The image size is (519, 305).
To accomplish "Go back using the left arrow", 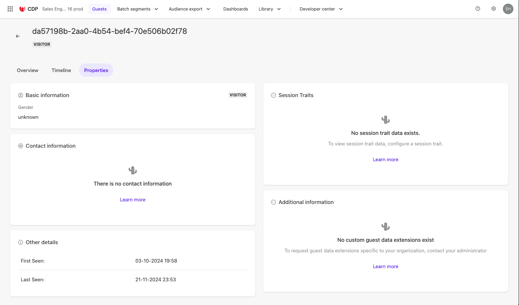I will click(x=18, y=36).
